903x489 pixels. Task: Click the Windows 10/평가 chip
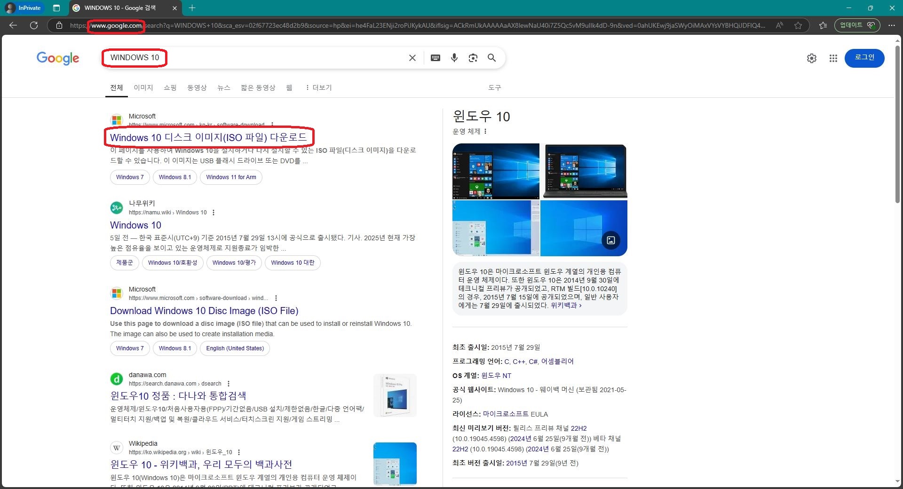point(234,263)
